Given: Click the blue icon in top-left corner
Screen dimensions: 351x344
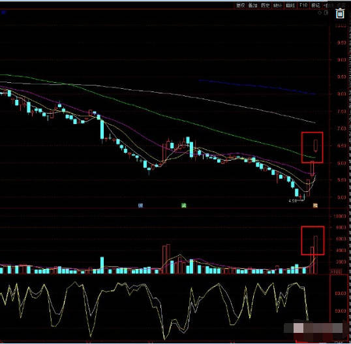Looking at the screenshot, I should (x=3, y=12).
